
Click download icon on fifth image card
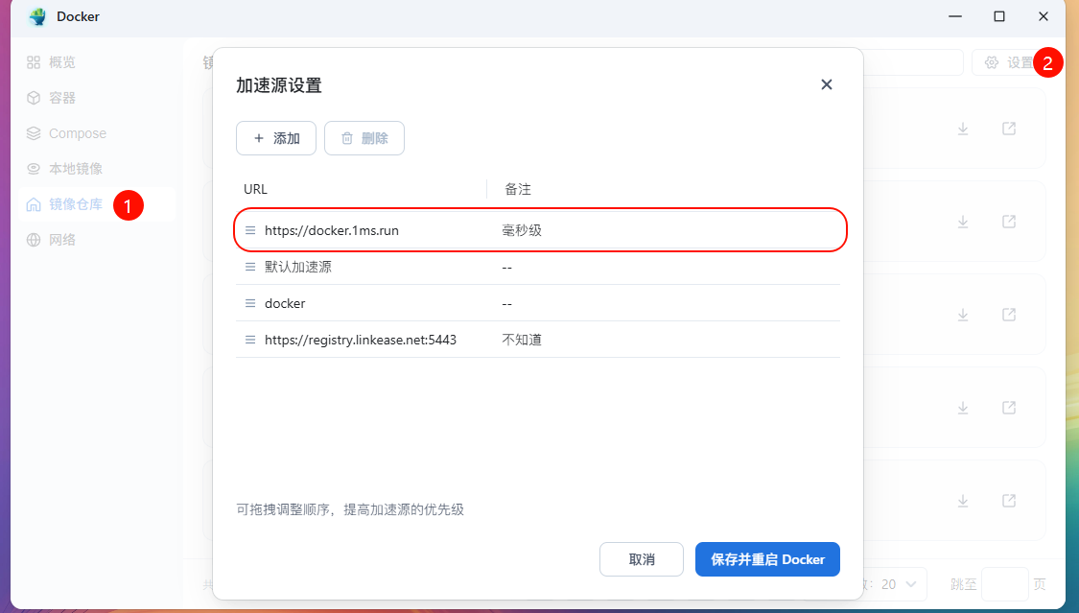coord(963,501)
